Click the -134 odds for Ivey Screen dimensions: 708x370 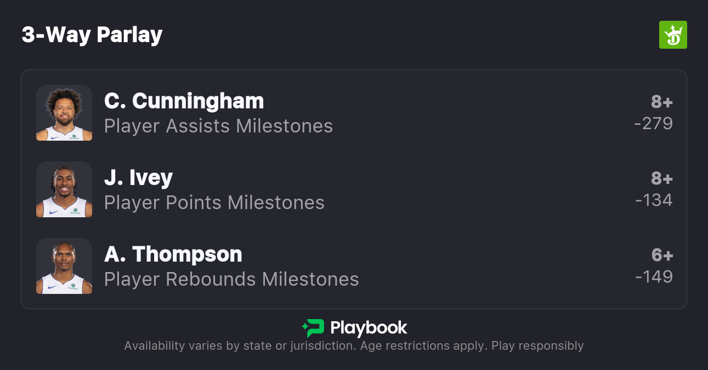coord(654,200)
